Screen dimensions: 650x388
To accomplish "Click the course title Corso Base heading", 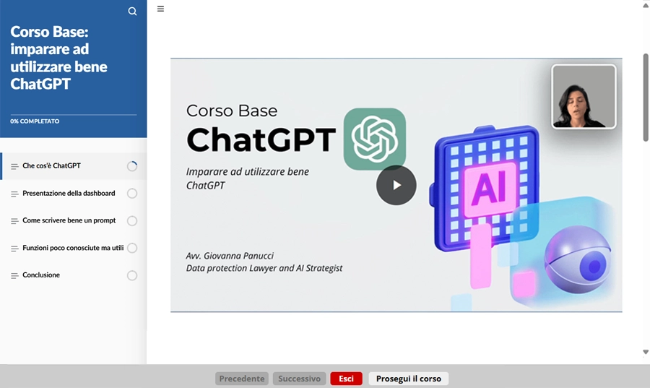I will click(59, 58).
